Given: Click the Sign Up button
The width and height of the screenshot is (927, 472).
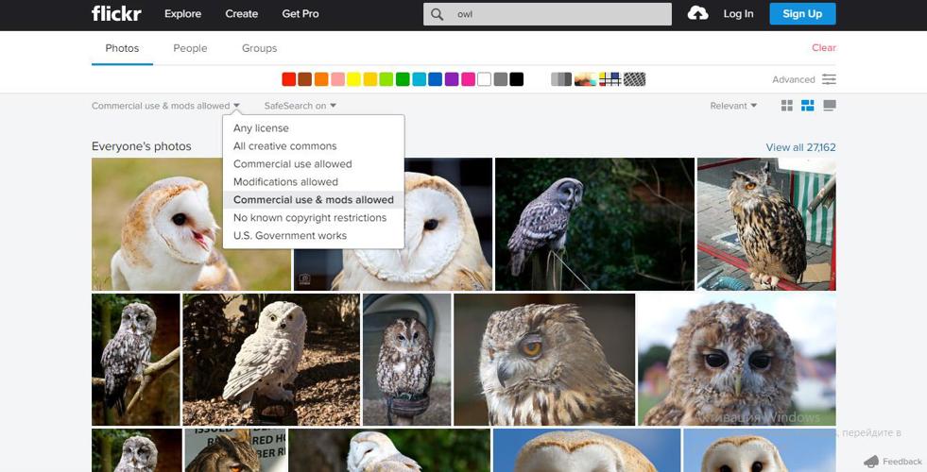Looking at the screenshot, I should tap(801, 13).
